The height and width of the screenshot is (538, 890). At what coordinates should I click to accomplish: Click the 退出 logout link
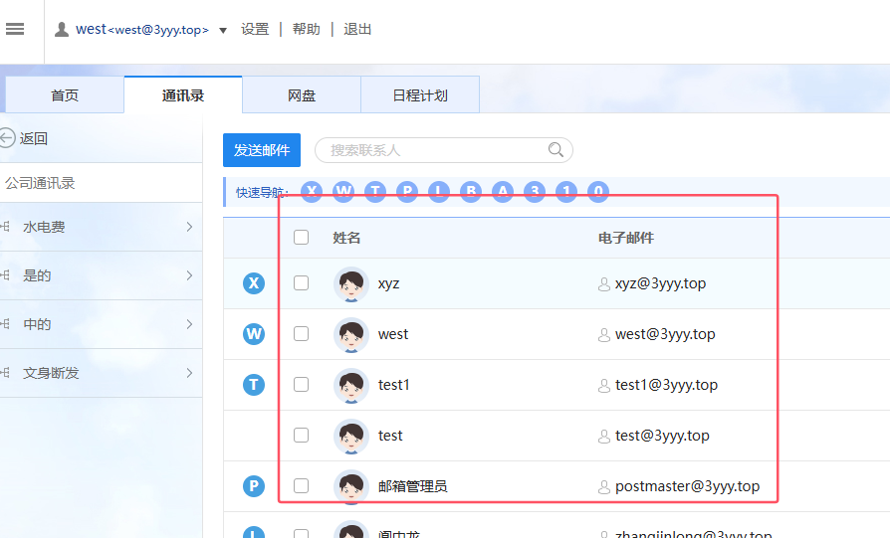click(x=357, y=30)
